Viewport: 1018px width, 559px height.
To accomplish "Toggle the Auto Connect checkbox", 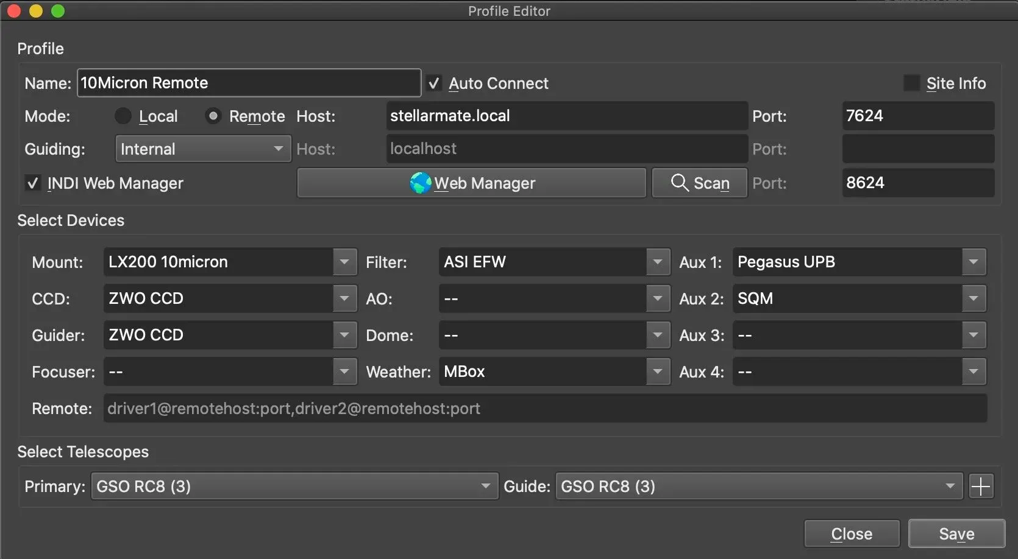I will 434,83.
